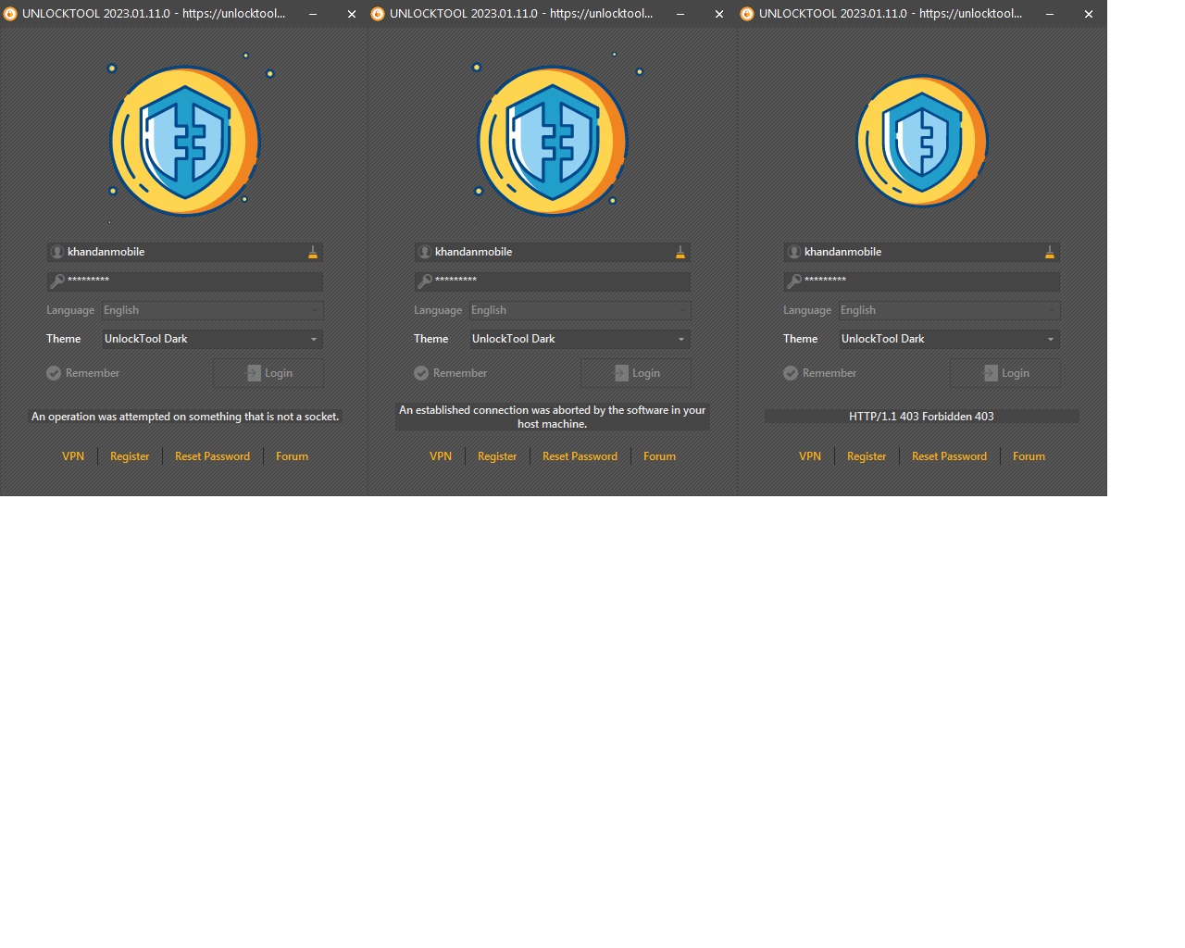Click the password key icon in the connection-aborted window

pos(425,281)
